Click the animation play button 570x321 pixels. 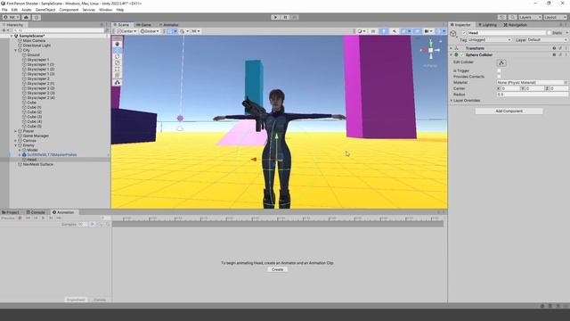click(x=44, y=218)
